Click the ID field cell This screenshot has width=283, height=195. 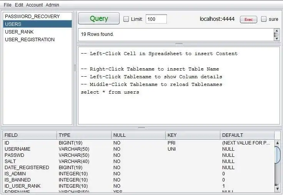[30, 143]
